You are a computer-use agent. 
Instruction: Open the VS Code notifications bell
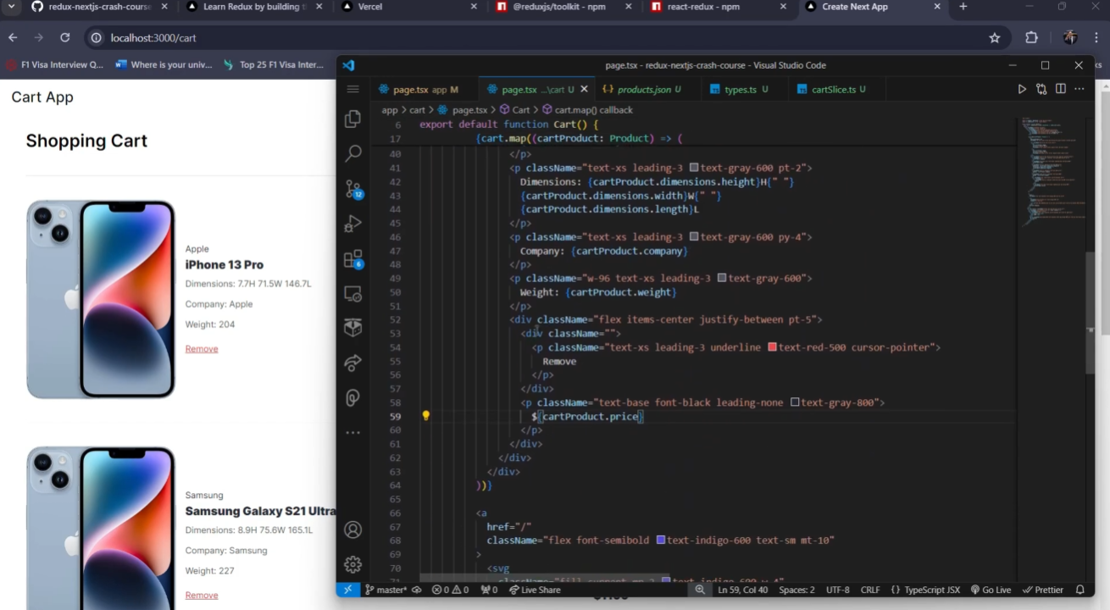[1079, 590]
